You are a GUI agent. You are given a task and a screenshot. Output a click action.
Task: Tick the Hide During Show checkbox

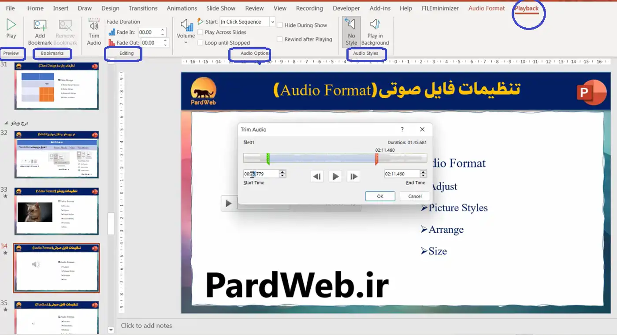pos(279,25)
